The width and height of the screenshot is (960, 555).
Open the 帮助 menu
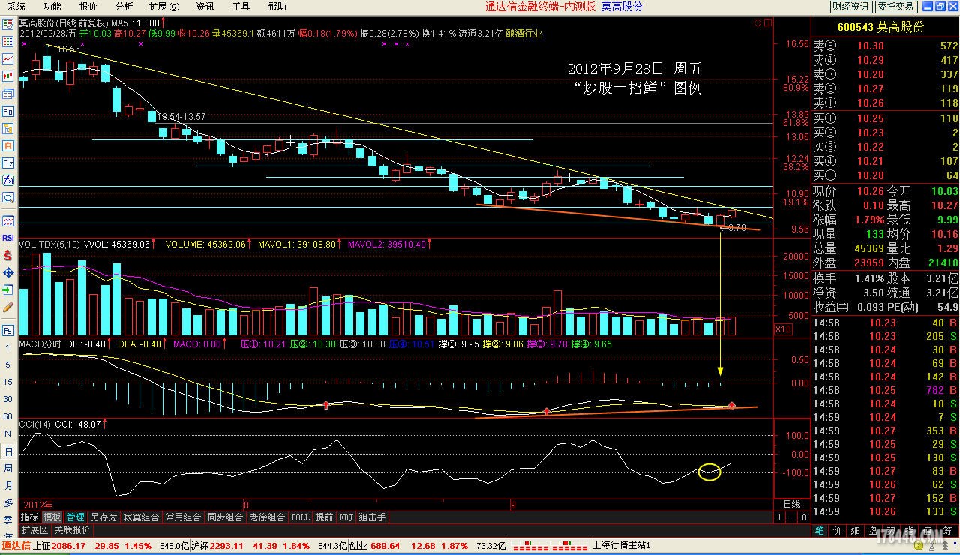[x=277, y=6]
